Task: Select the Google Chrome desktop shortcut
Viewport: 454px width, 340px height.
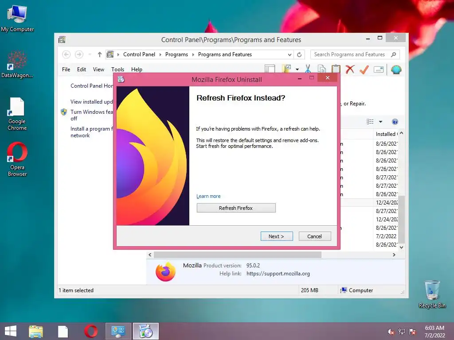Action: click(x=17, y=114)
